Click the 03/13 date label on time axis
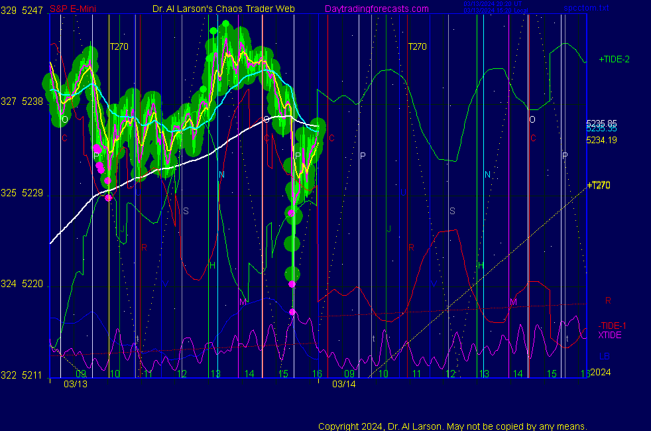The height and width of the screenshot is (431, 651). pyautogui.click(x=75, y=384)
